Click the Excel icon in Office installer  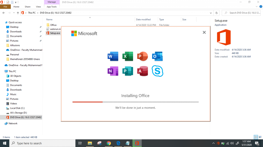tap(128, 56)
